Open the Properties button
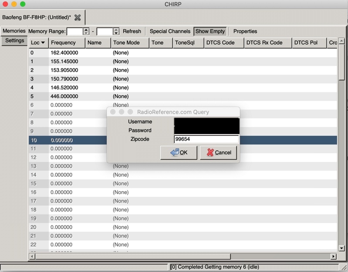348x272 pixels. tap(245, 31)
